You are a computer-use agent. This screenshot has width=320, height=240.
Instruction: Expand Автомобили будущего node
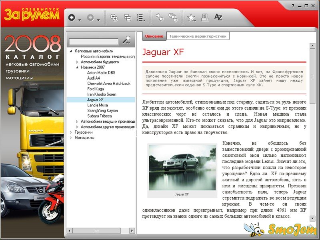click(77, 62)
